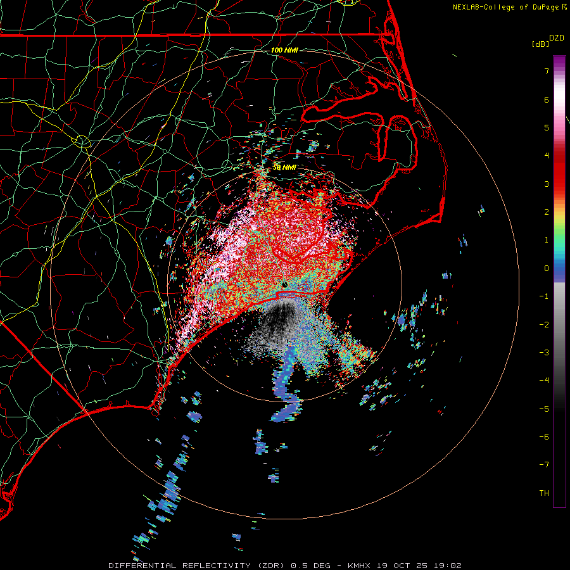The height and width of the screenshot is (570, 570).
Task: Click the -7 value on the dB scale
Action: coord(544,465)
